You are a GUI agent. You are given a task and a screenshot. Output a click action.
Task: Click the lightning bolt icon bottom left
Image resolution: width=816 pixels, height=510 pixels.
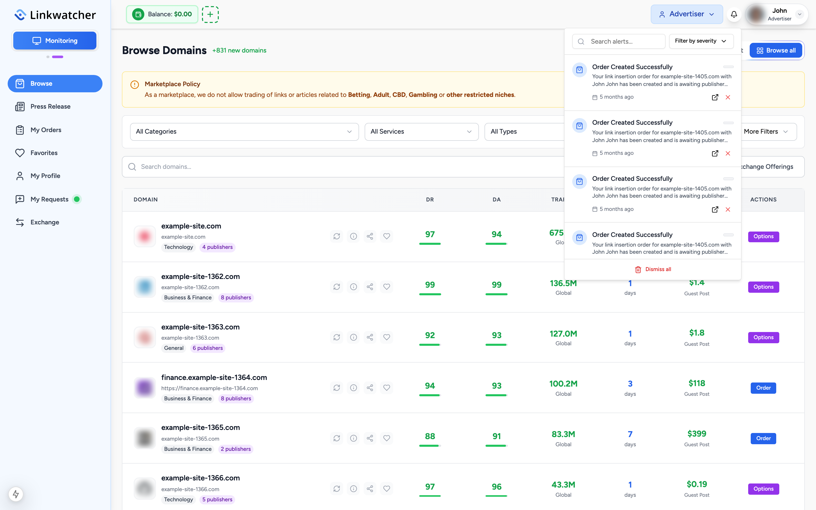(x=16, y=494)
